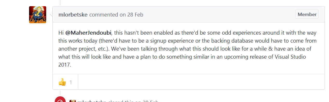329x102 pixels.
Task: Open mlorbetske username link in comment header
Action: (73, 14)
